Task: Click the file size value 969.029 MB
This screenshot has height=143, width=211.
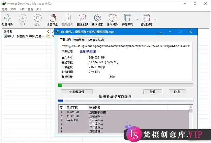Action: (x=97, y=58)
